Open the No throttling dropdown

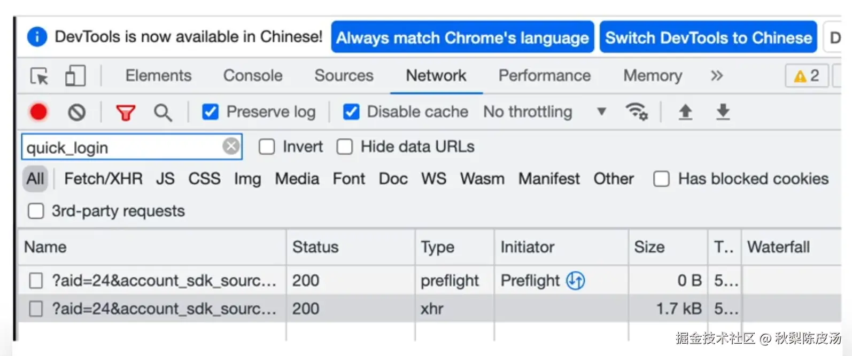point(544,112)
